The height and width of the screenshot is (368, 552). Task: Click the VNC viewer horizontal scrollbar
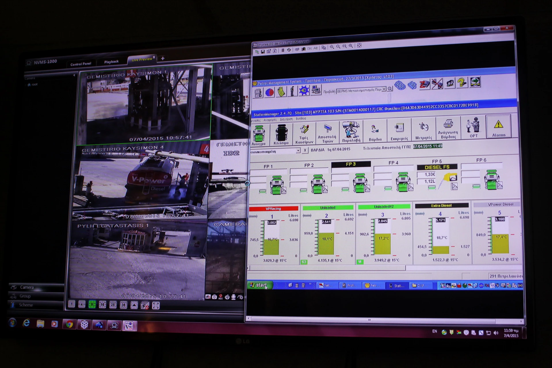tap(369, 320)
